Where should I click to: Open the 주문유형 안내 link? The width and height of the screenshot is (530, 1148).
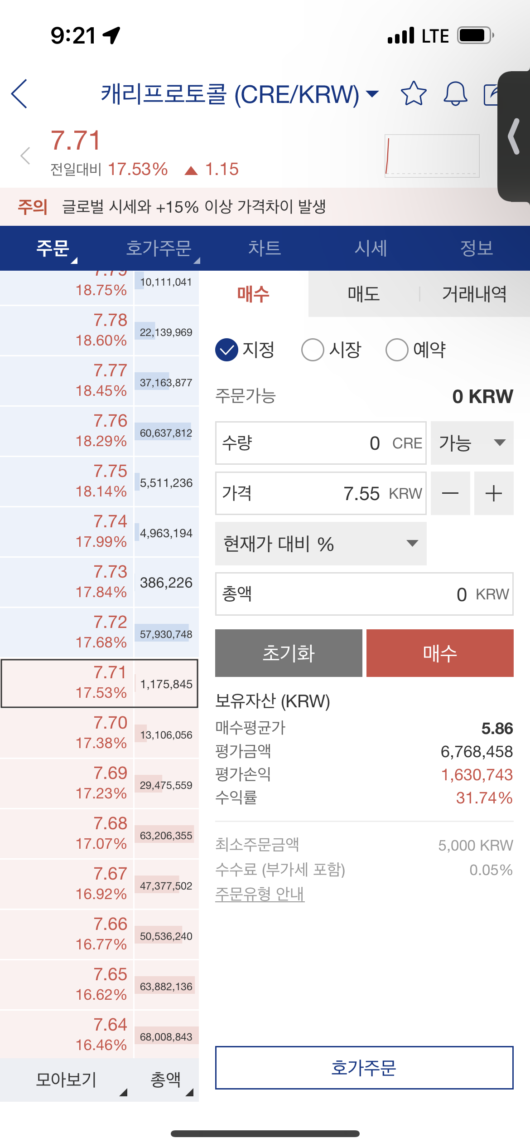point(260,894)
